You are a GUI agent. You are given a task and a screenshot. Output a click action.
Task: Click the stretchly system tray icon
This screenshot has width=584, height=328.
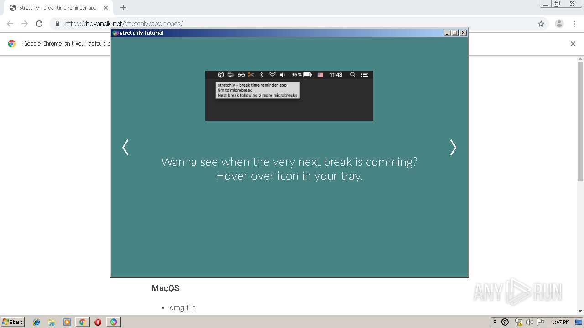pyautogui.click(x=505, y=322)
